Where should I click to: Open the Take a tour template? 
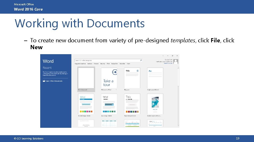coord(109,78)
